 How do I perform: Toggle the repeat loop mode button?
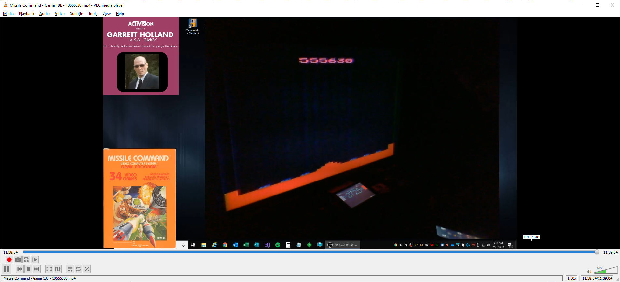click(78, 269)
